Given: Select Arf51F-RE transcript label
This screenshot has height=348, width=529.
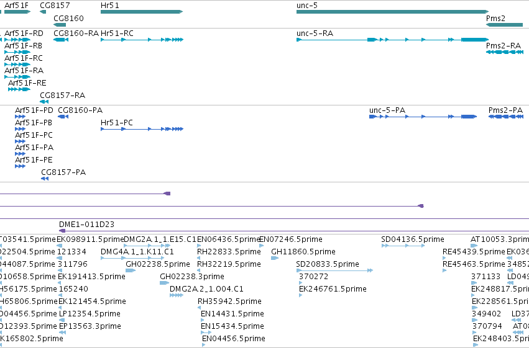Looking at the screenshot, I should click(x=27, y=83).
